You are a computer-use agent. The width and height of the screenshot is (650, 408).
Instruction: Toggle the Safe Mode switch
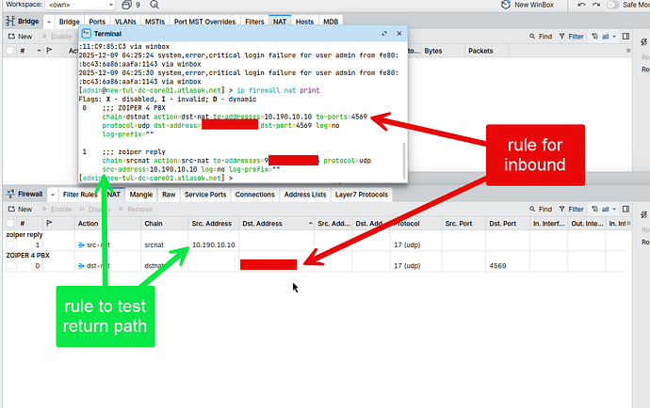point(613,5)
